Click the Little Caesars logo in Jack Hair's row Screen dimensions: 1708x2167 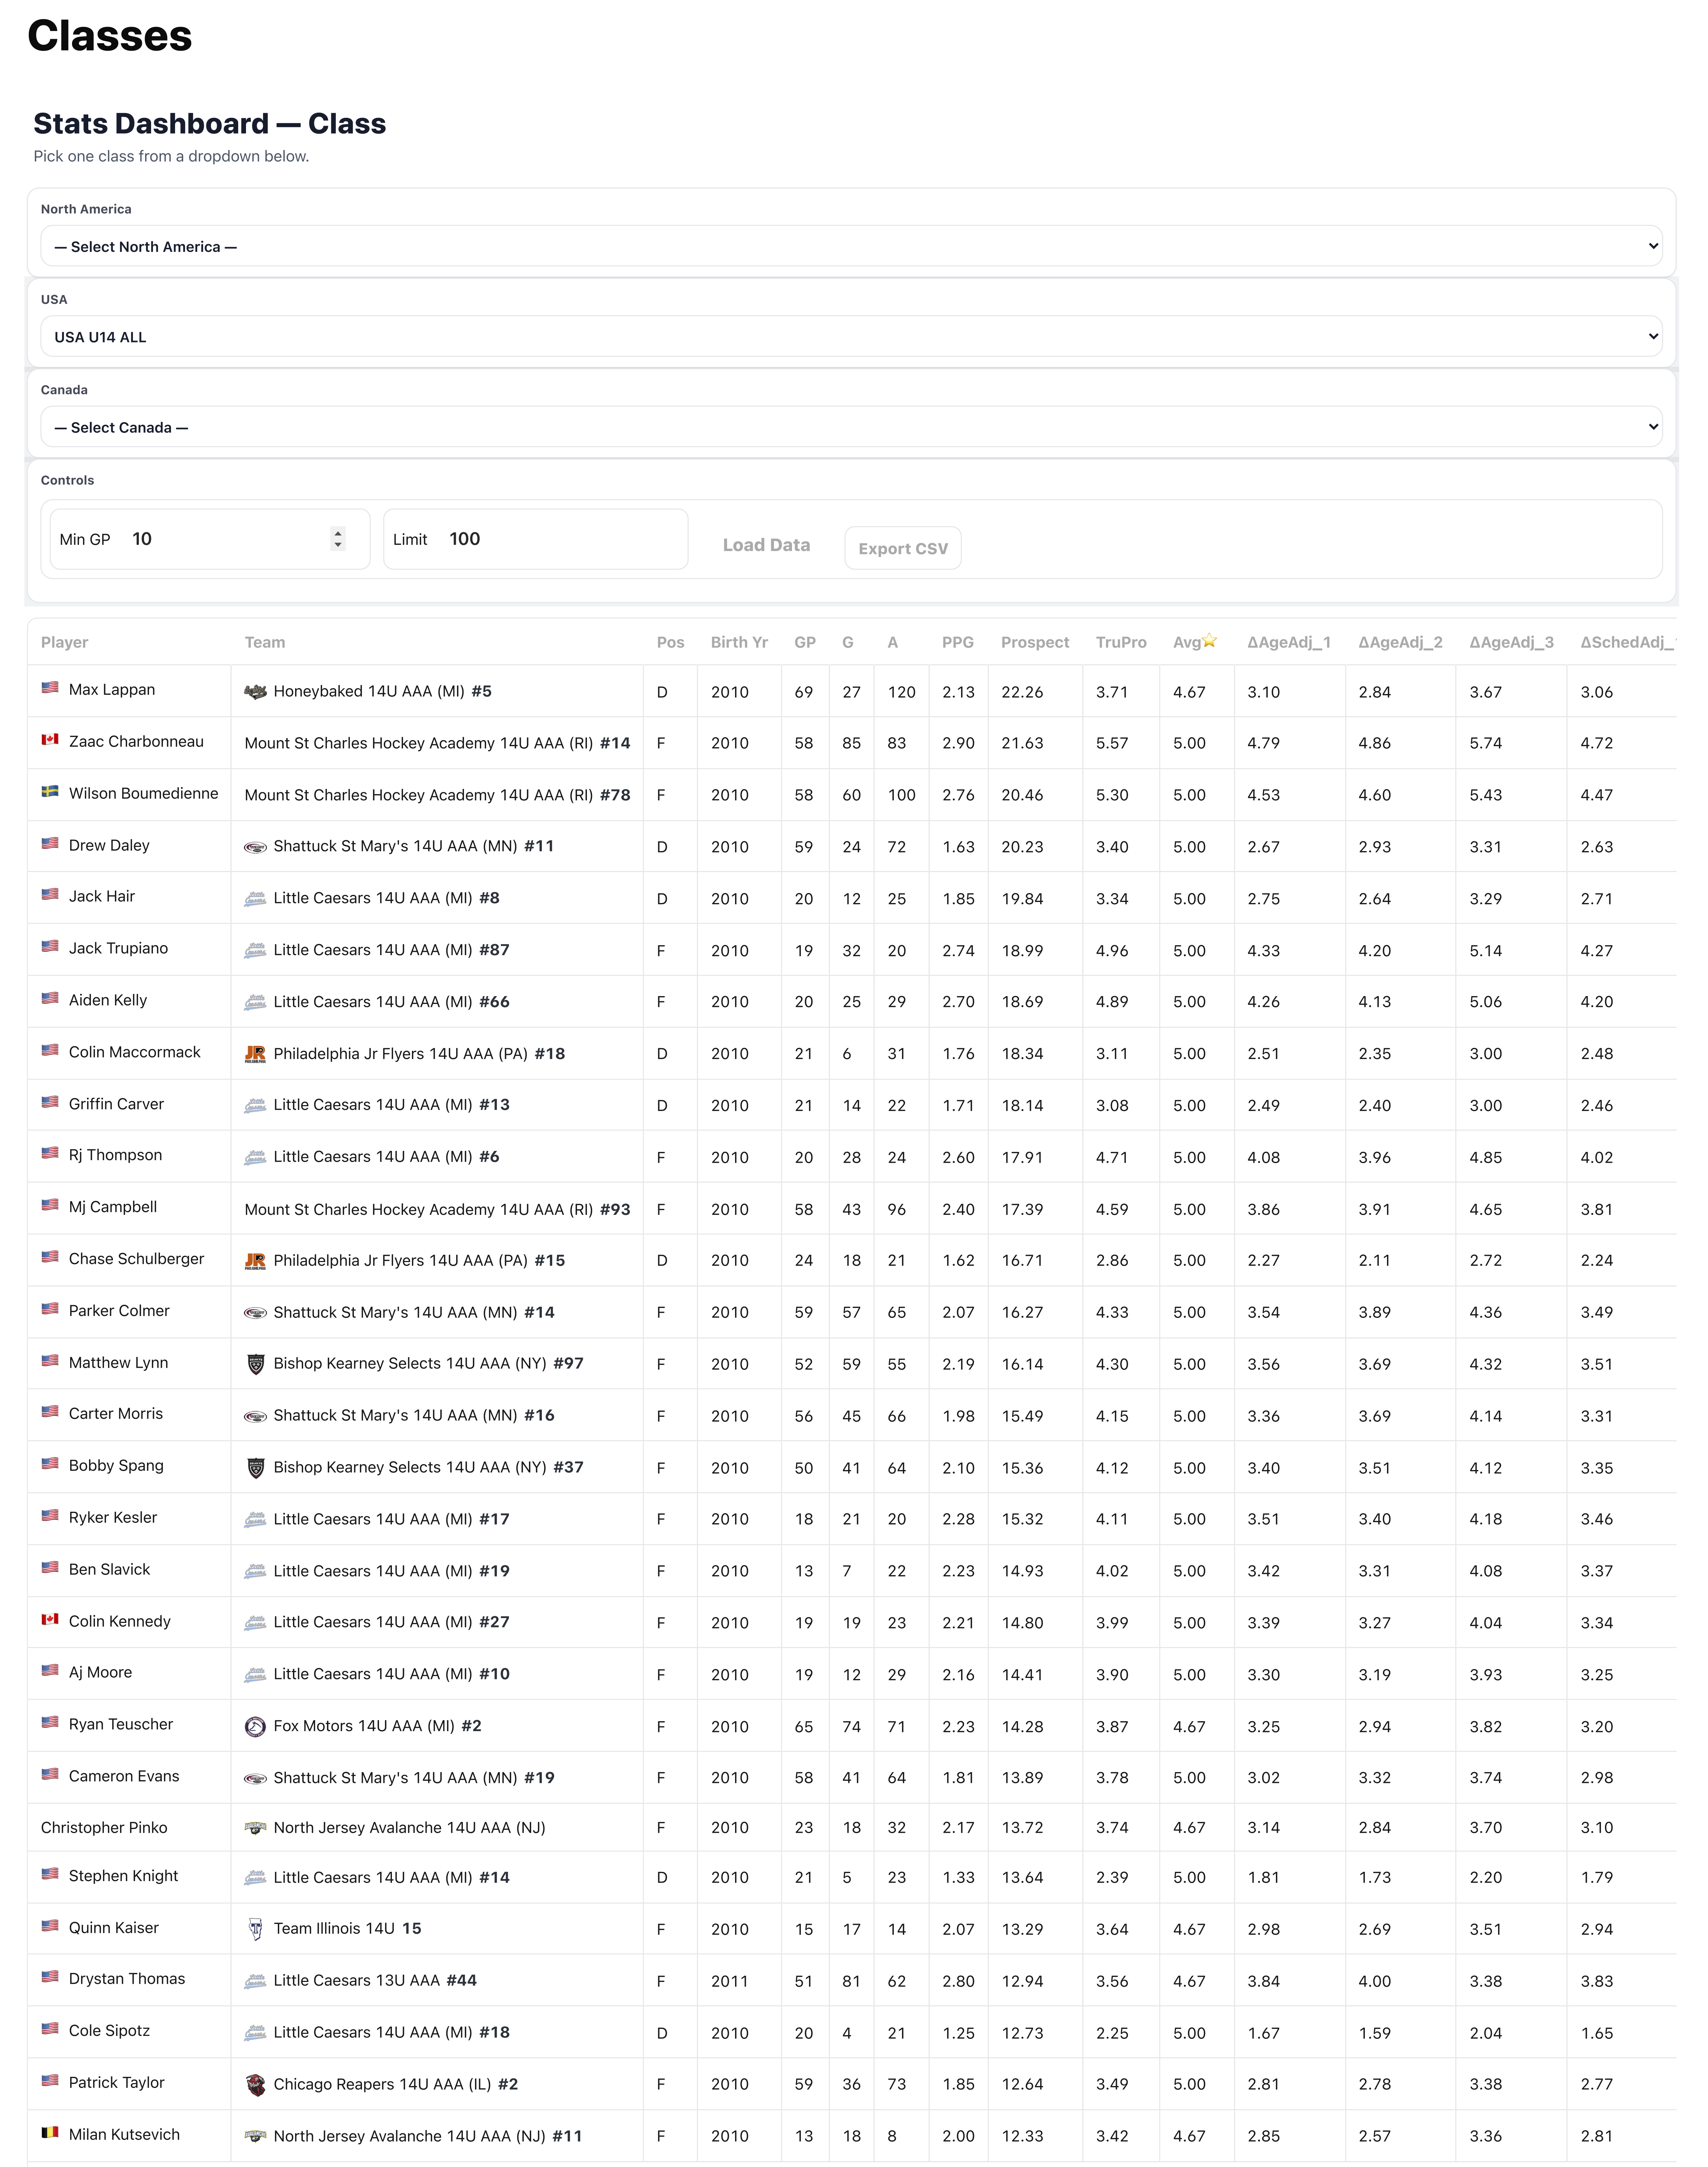(x=255, y=899)
